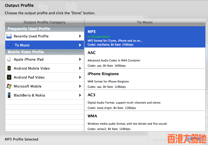This screenshot has width=208, height=145.
Task: Click 'Codec: aac, Bit Rate: 160kbps' text
Action: click(107, 66)
